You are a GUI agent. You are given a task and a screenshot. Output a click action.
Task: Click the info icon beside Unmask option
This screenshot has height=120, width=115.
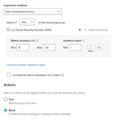pyautogui.click(x=62, y=75)
